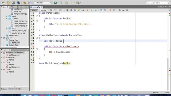Click the Open Project toolbar icon

click(13, 3)
